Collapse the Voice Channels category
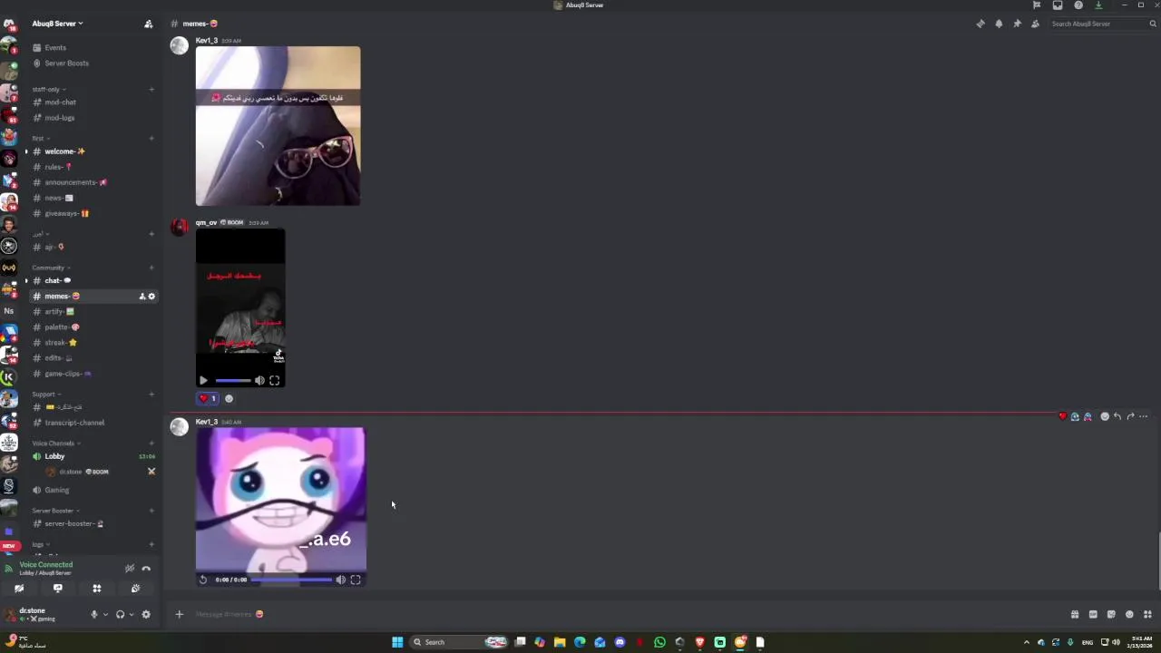The height and width of the screenshot is (653, 1161). click(x=55, y=443)
